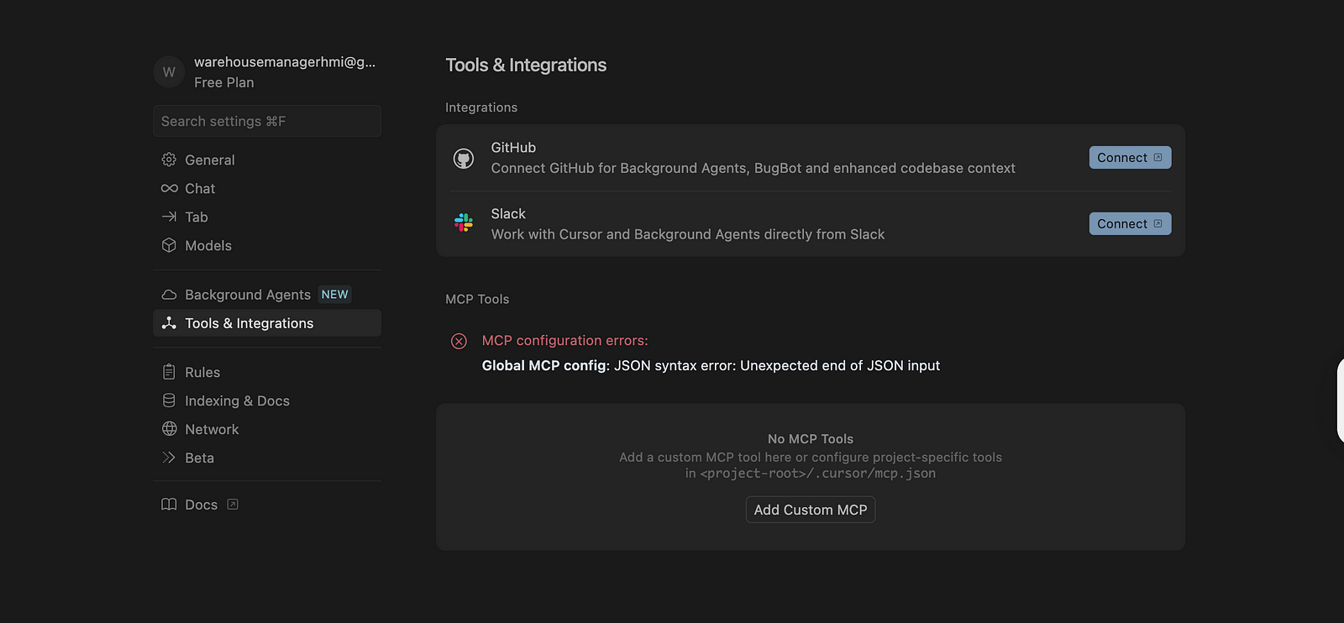
Task: Open Models settings
Action: (267, 245)
